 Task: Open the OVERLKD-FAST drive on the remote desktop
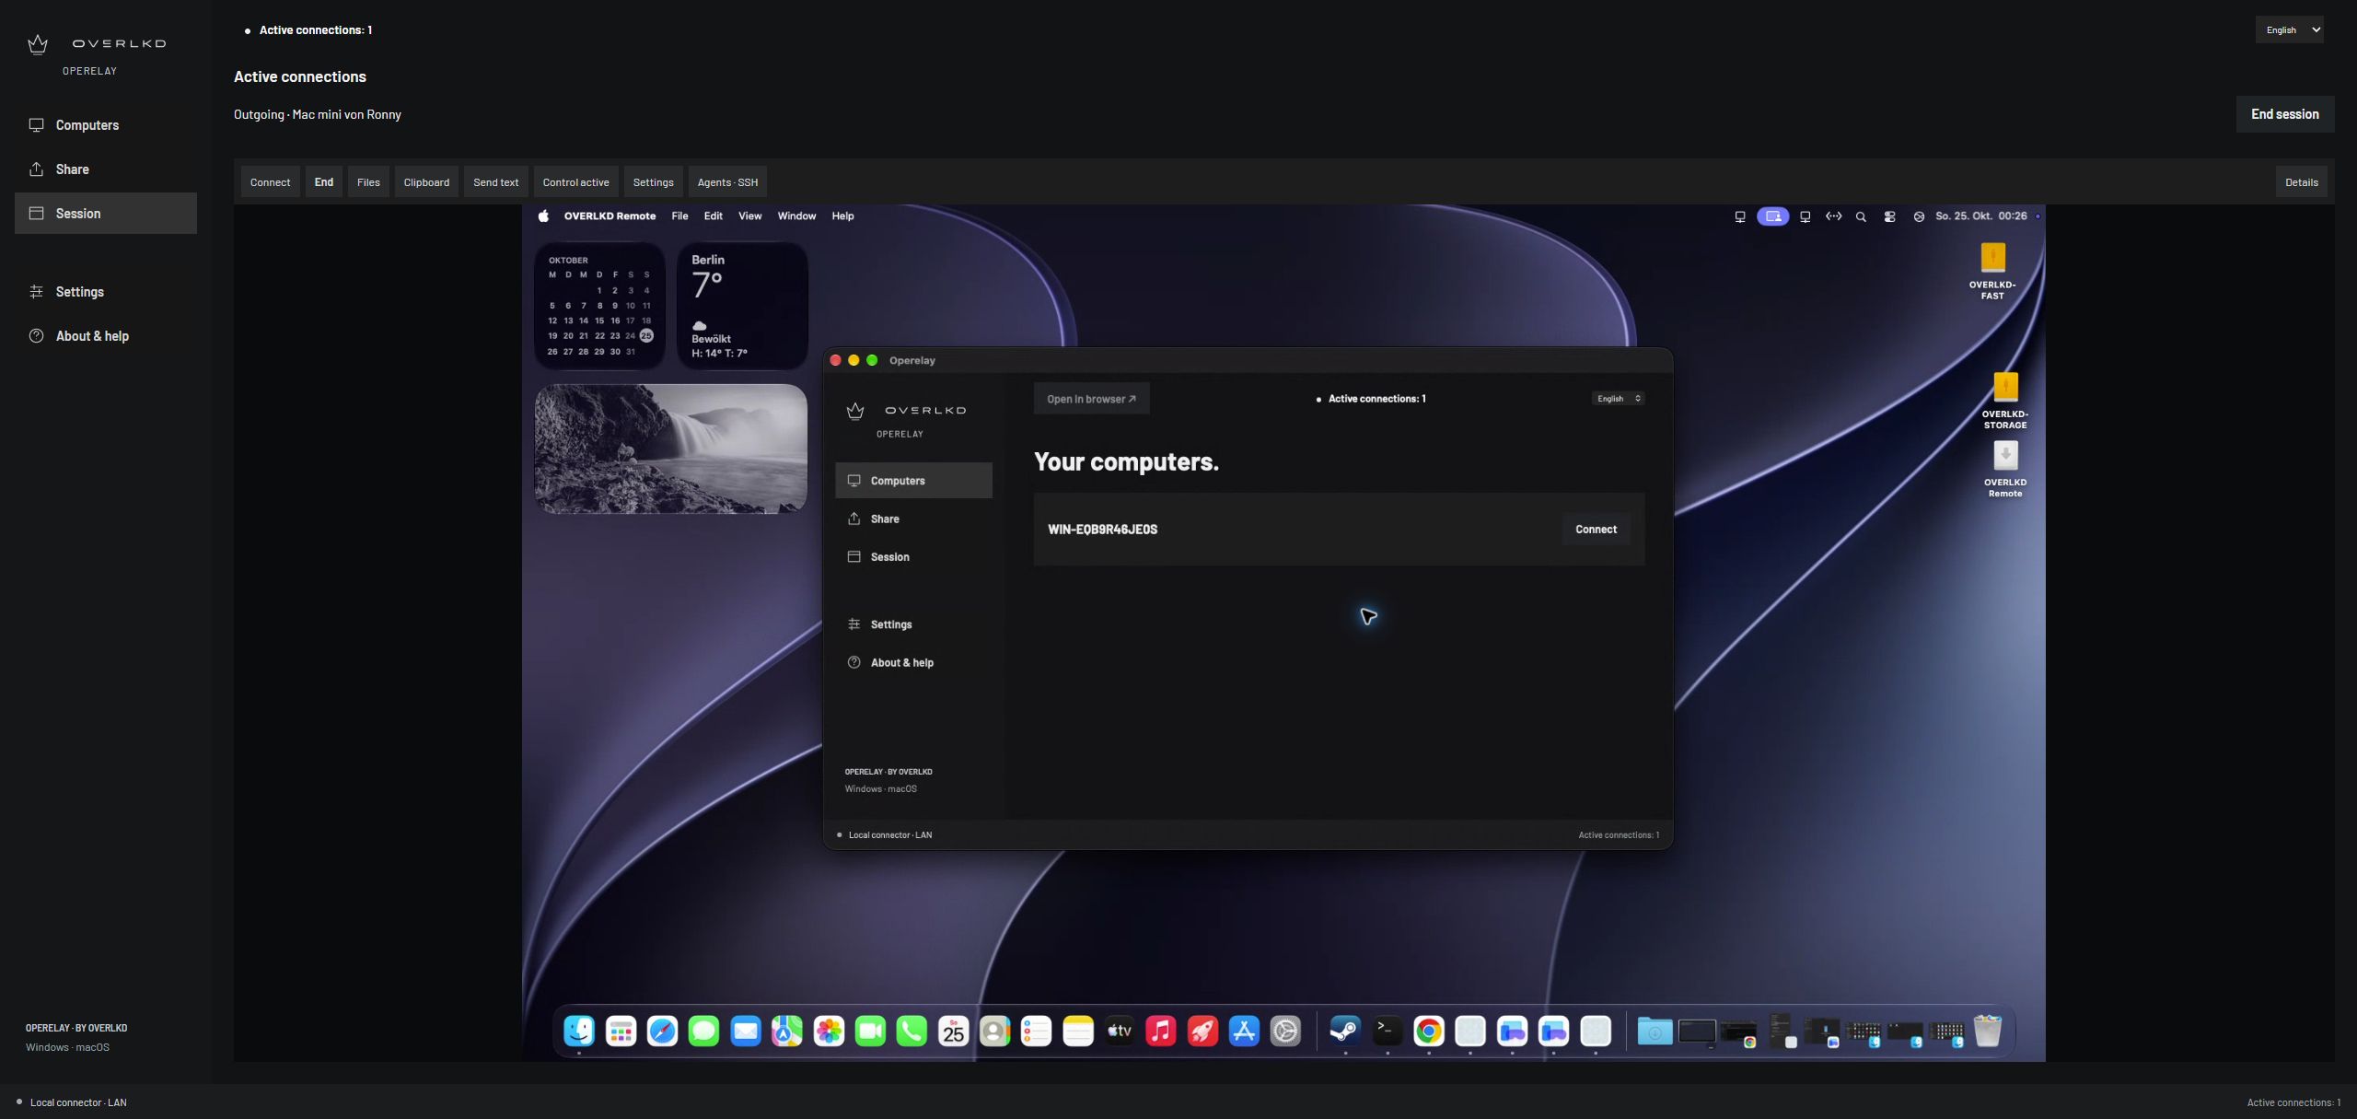click(1992, 271)
